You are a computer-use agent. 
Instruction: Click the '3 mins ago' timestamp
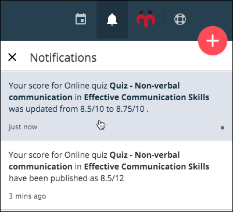(27, 196)
